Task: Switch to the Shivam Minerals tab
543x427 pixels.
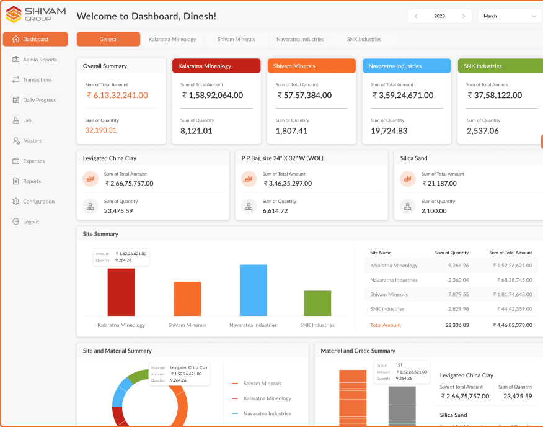Action: point(236,39)
